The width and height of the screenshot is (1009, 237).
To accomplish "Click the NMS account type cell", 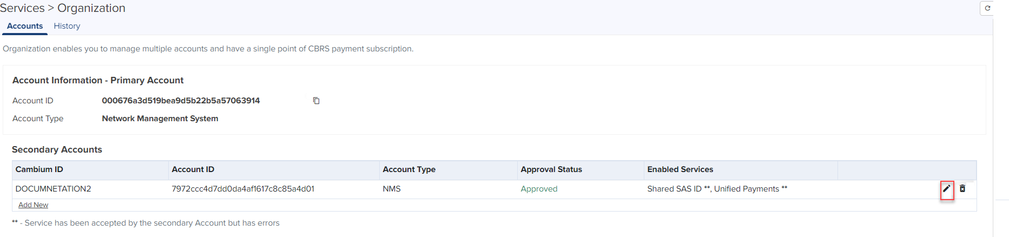I will [392, 189].
